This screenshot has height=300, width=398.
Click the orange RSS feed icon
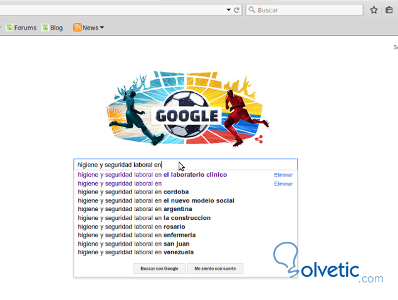click(x=77, y=28)
